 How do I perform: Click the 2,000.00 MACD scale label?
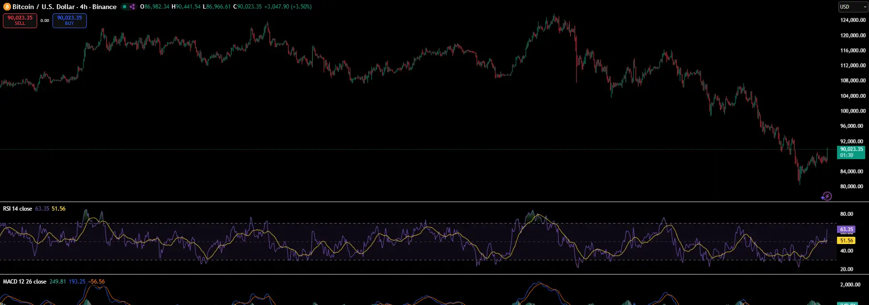[x=850, y=285]
